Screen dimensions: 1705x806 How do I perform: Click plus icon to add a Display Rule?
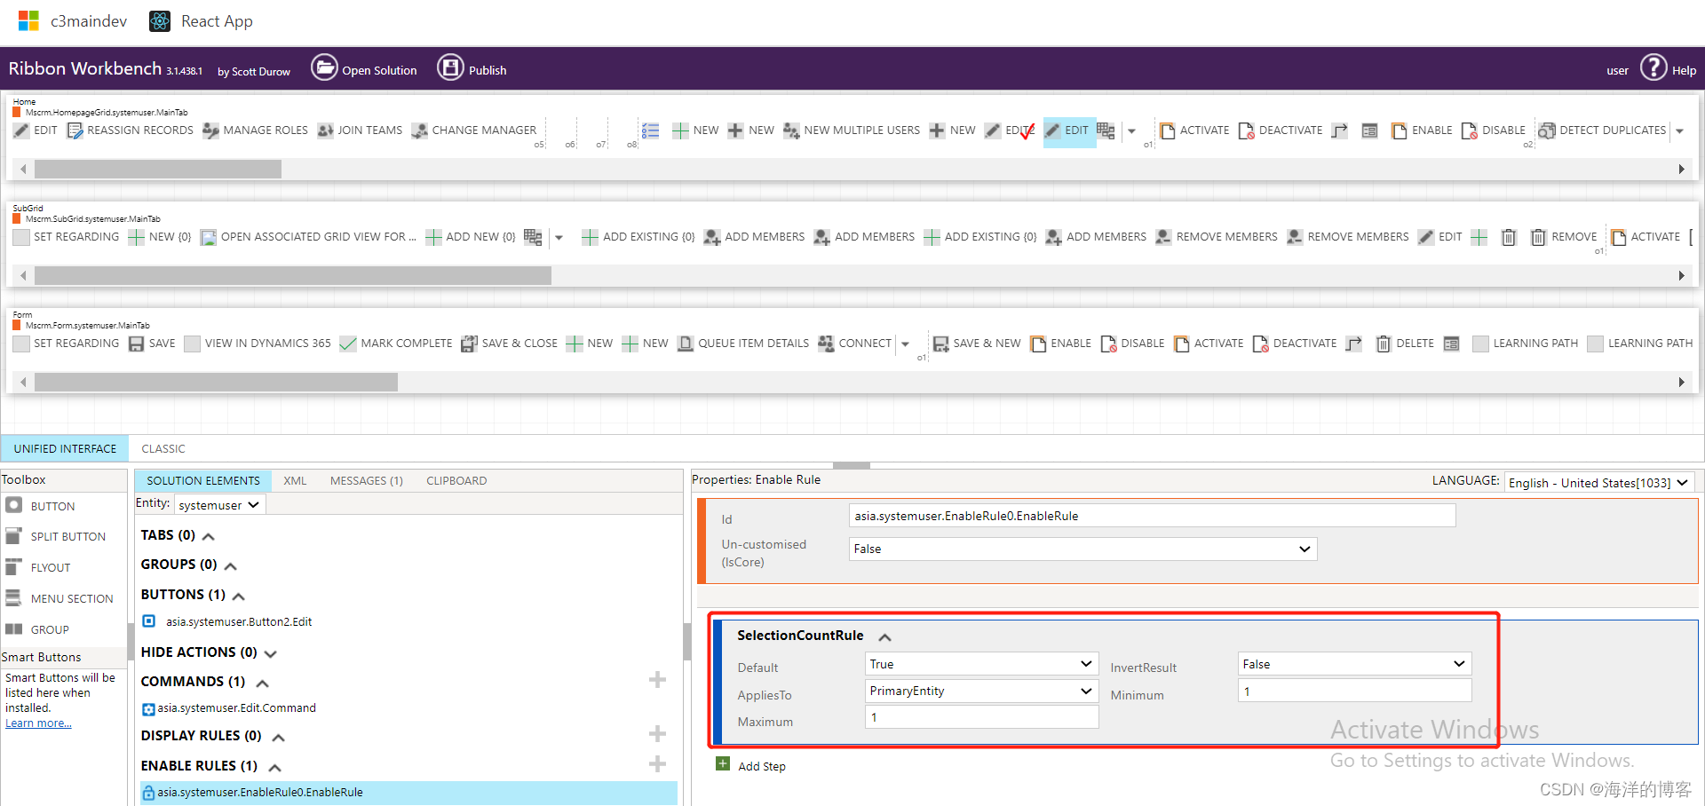[x=657, y=734]
